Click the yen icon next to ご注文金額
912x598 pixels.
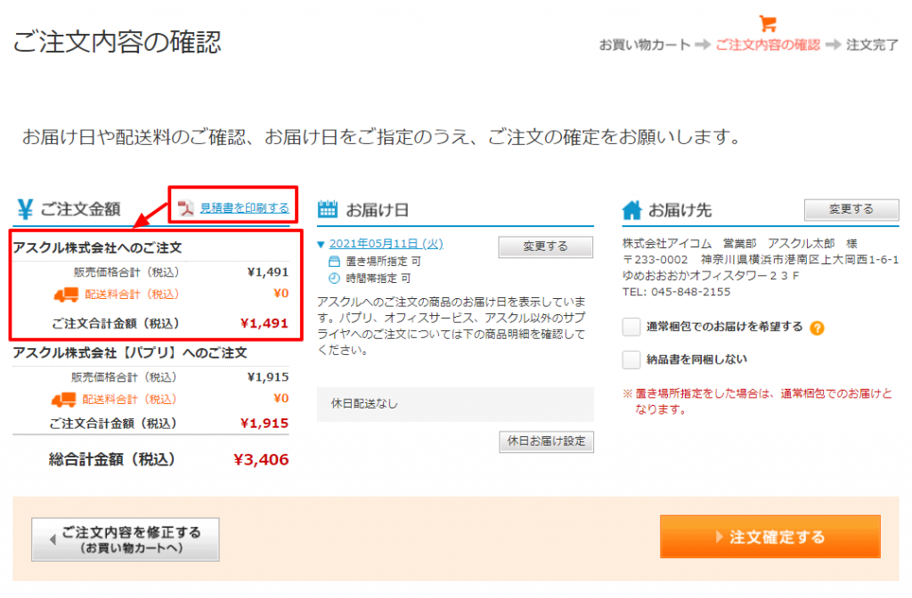tap(25, 209)
